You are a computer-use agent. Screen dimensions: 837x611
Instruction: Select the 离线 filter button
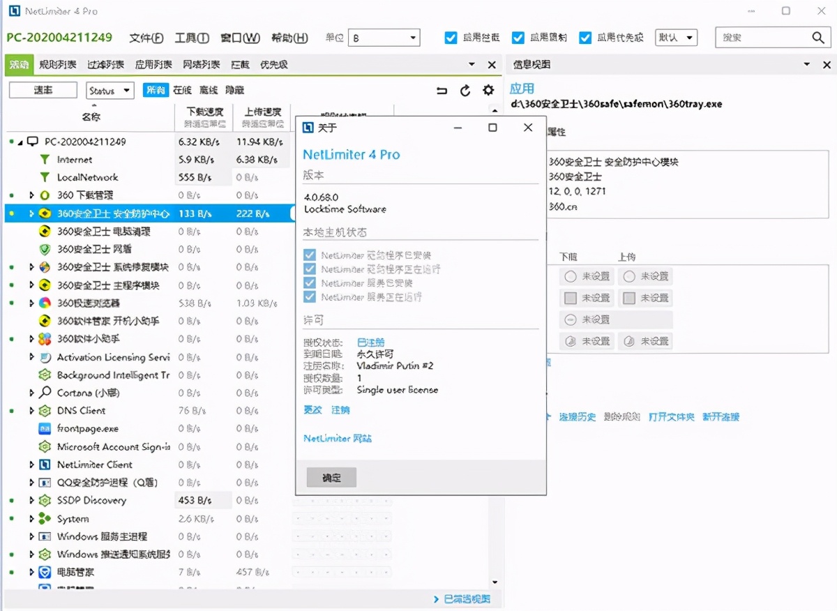pos(209,91)
